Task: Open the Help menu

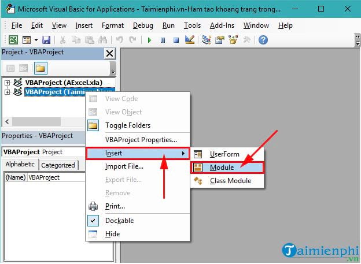Action: pyautogui.click(x=285, y=25)
